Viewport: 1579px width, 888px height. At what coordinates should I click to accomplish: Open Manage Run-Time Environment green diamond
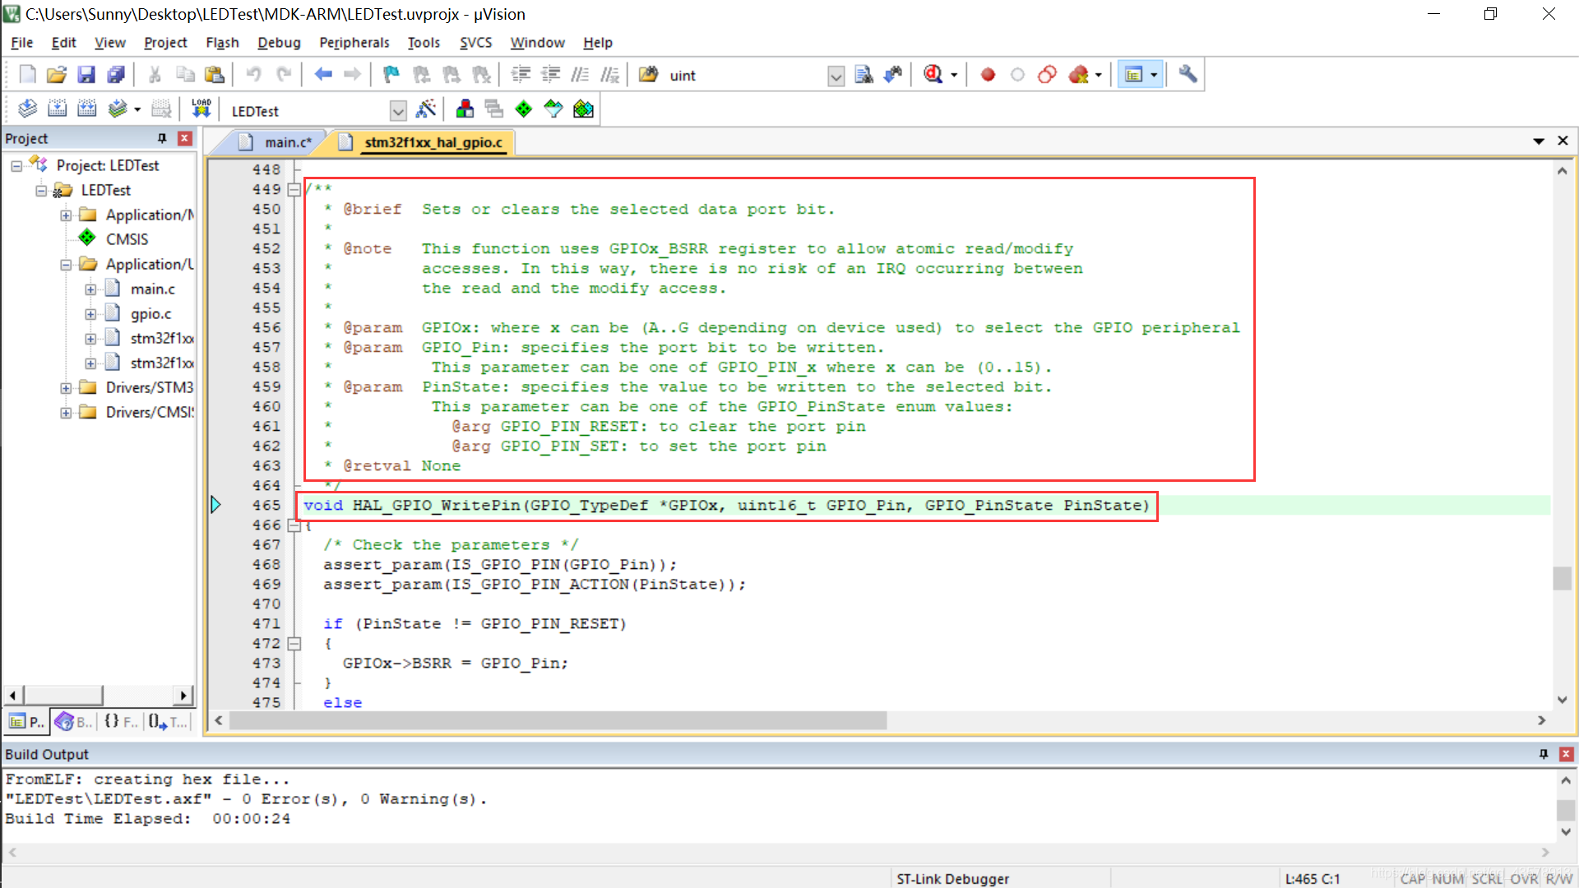tap(524, 109)
